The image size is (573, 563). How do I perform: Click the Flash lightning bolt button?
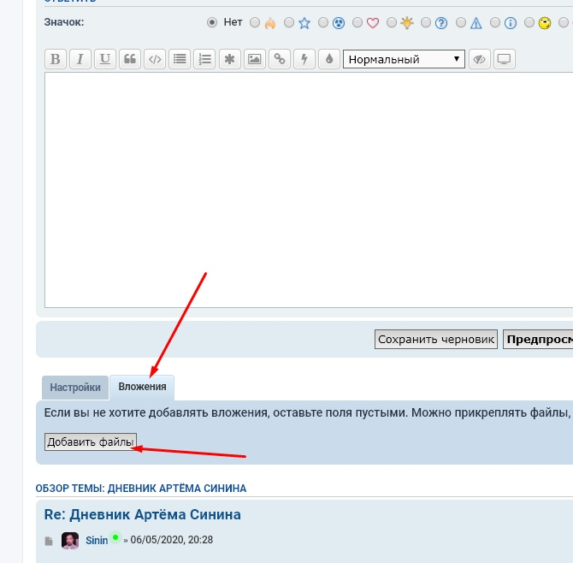304,59
